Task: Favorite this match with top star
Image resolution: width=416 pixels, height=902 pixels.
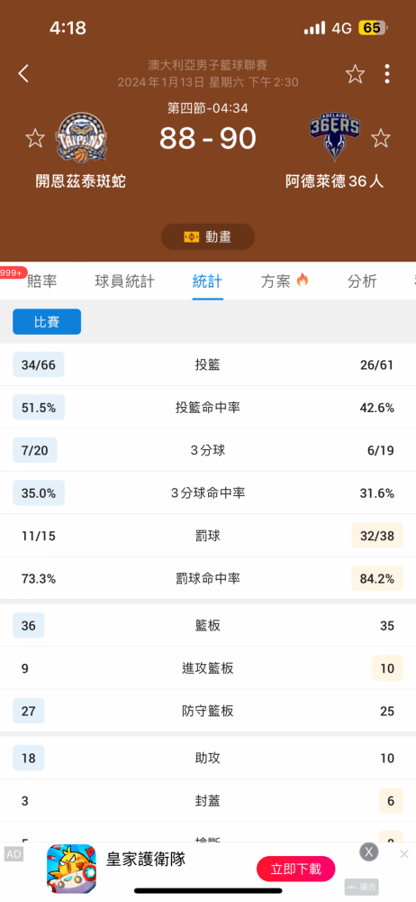Action: pyautogui.click(x=355, y=74)
